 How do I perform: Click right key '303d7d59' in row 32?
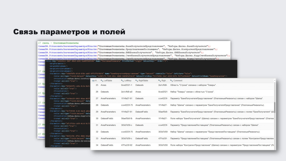tap(163, 132)
